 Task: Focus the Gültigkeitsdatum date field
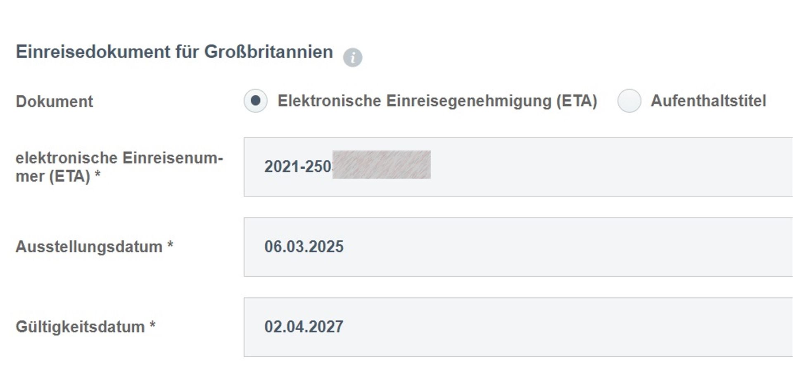[x=518, y=327]
